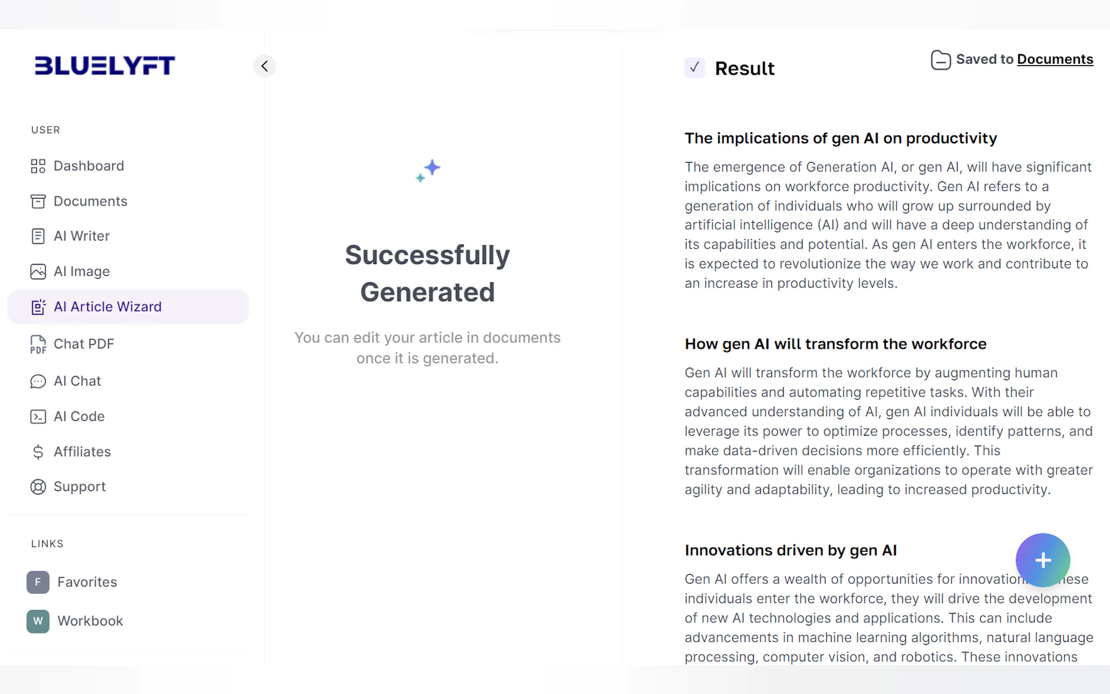The width and height of the screenshot is (1110, 694).
Task: Click the AI Chat bubble icon
Action: (38, 382)
